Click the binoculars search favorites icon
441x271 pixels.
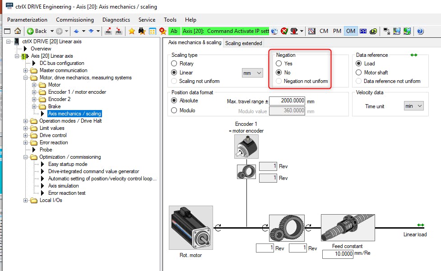pyautogui.click(x=142, y=31)
